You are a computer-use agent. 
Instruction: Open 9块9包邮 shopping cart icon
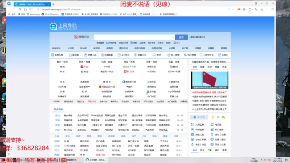point(197,130)
